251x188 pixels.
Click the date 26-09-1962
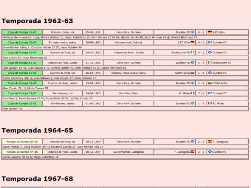tap(93, 42)
